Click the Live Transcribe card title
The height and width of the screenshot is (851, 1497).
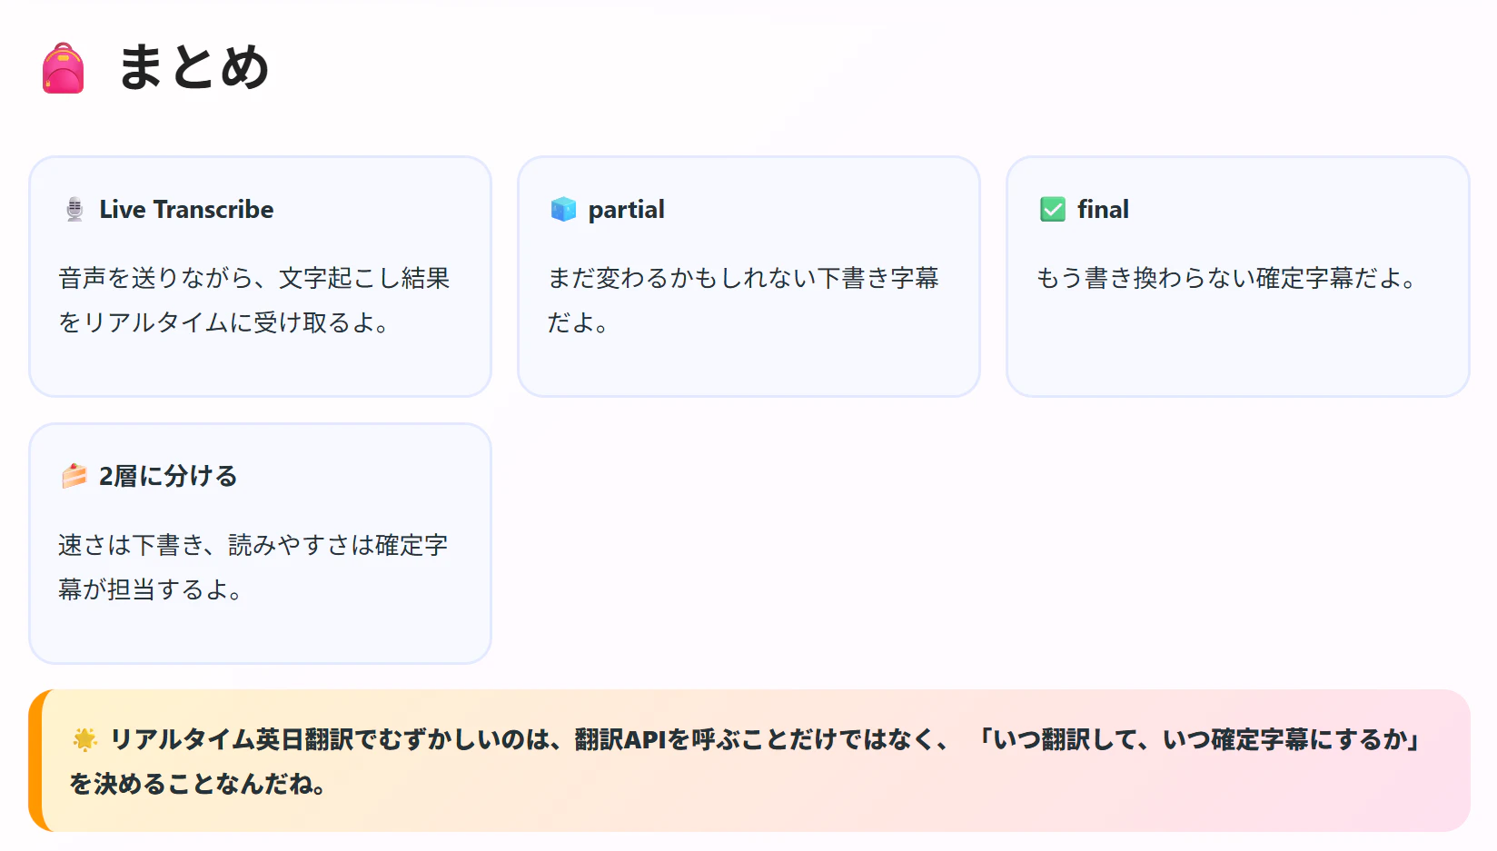point(186,210)
